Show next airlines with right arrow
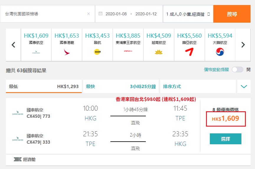Viewport: 255px width, 169px height. pyautogui.click(x=243, y=45)
